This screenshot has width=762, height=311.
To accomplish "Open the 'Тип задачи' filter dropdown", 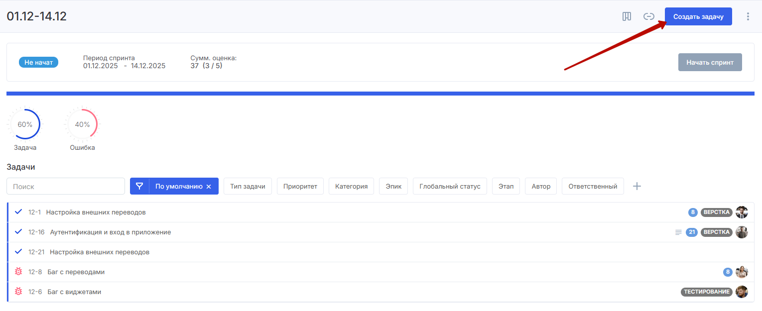I will (x=248, y=186).
